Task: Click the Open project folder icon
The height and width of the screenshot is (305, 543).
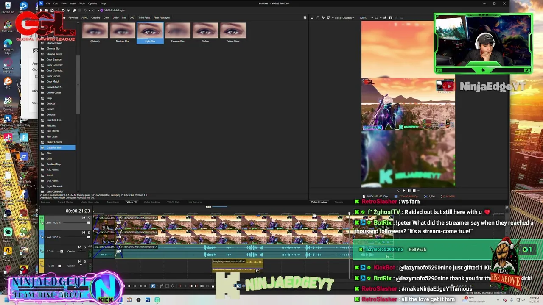Action: coord(47,10)
